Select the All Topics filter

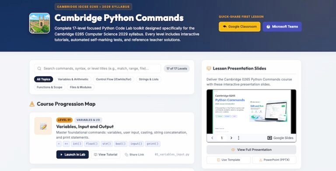point(43,79)
